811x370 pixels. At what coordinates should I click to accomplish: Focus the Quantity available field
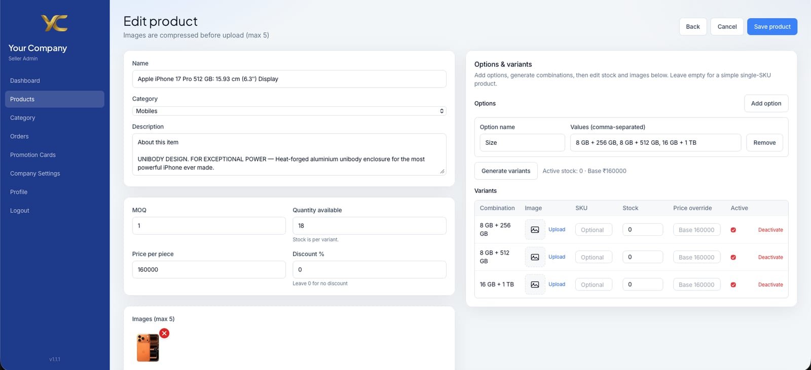[x=370, y=226]
